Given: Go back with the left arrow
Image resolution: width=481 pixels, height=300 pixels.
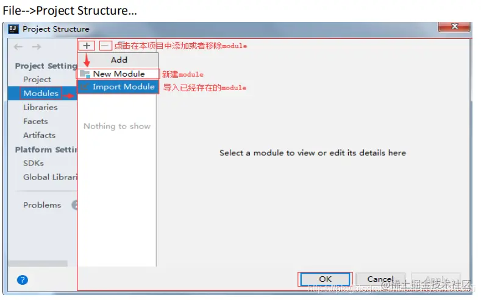Looking at the screenshot, I should [18, 47].
